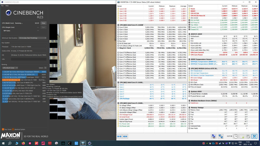This screenshot has height=146, width=260.
Task: Select the Ryzen 7 1700X ranking row
Action: click(24, 85)
